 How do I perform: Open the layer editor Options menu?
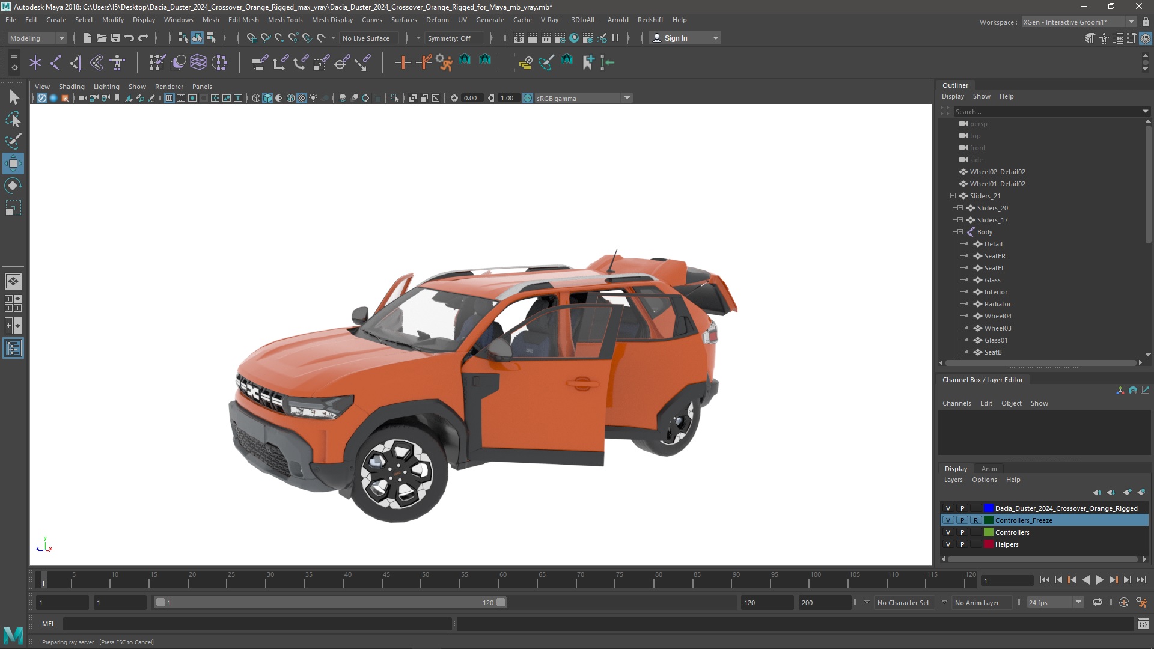(984, 480)
